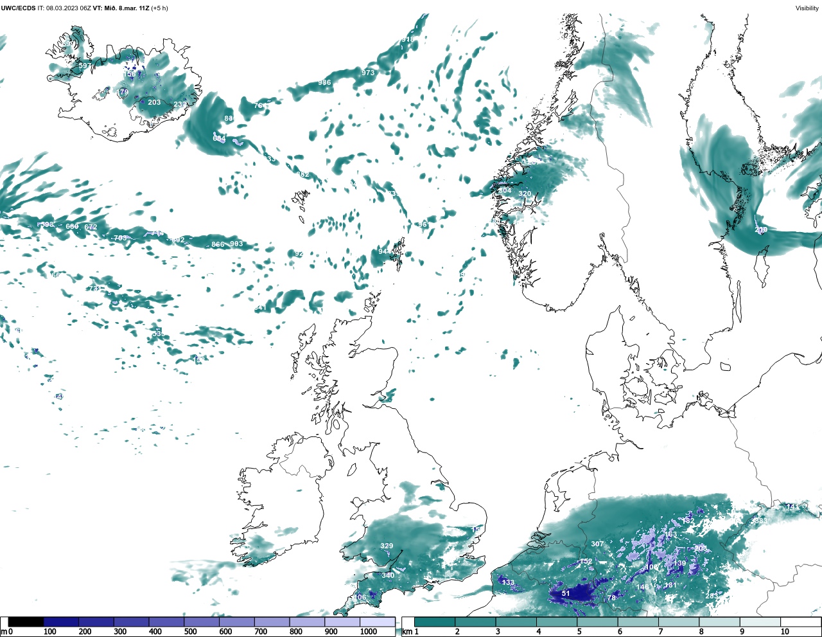Pick the 5–6 km legend swatch
This screenshot has height=637, width=822.
(597, 622)
